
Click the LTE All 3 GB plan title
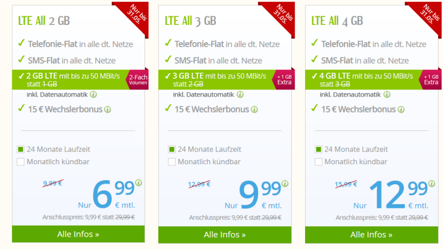coord(190,21)
